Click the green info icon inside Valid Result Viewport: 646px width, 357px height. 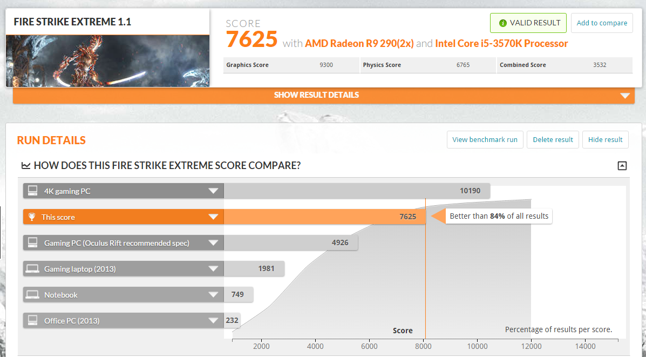[502, 23]
